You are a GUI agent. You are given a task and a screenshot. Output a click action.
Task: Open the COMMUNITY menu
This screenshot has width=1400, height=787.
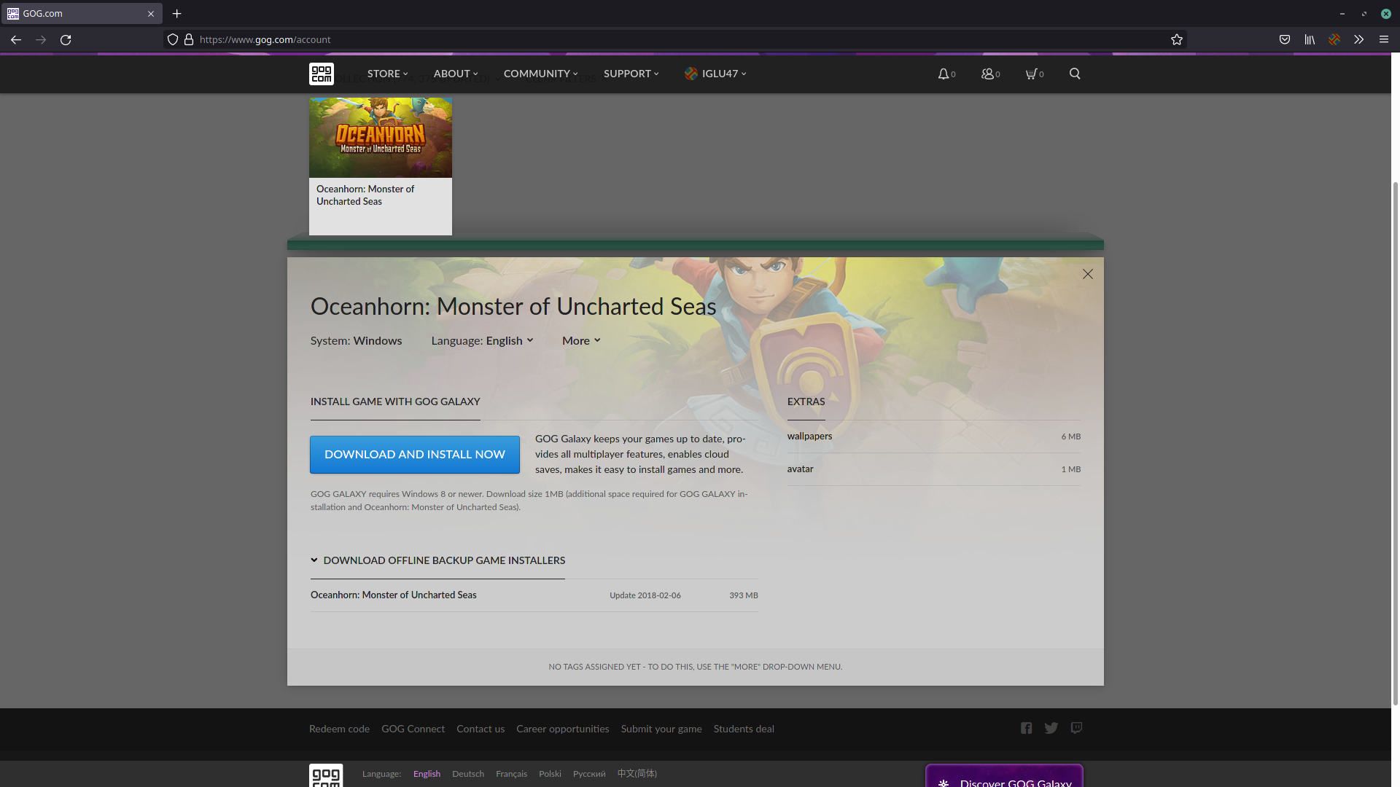(540, 74)
